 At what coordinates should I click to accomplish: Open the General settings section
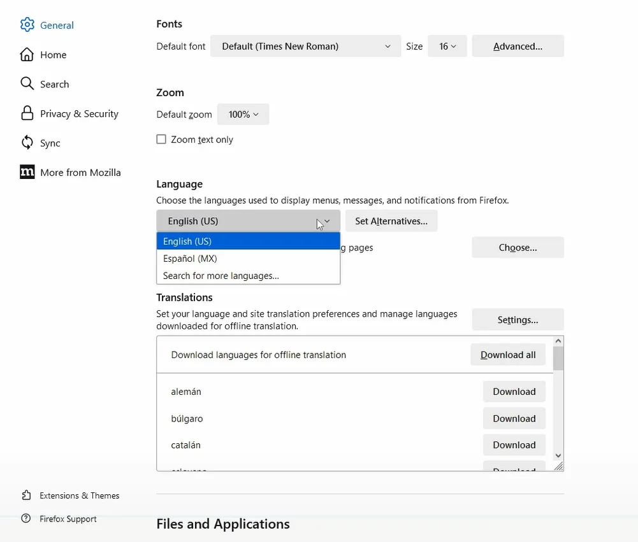(57, 25)
